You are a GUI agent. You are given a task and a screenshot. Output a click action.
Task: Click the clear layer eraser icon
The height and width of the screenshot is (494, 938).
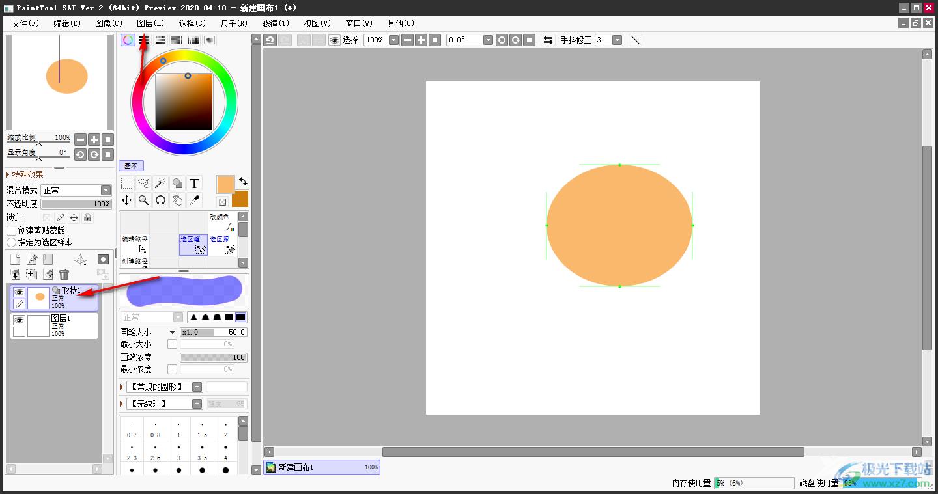point(48,275)
